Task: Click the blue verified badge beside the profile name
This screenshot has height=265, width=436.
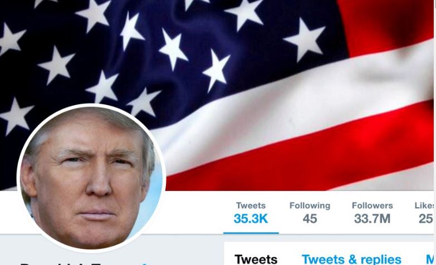Action: (145, 263)
